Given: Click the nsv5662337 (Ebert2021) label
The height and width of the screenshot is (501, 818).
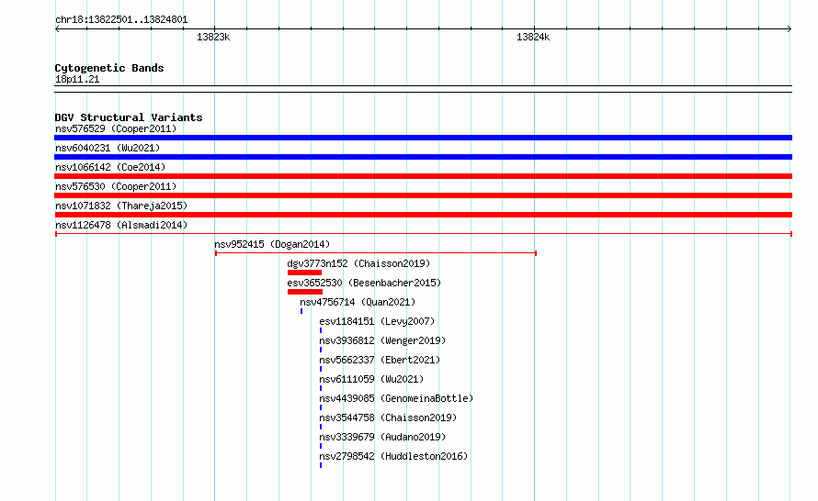Looking at the screenshot, I should coord(380,360).
